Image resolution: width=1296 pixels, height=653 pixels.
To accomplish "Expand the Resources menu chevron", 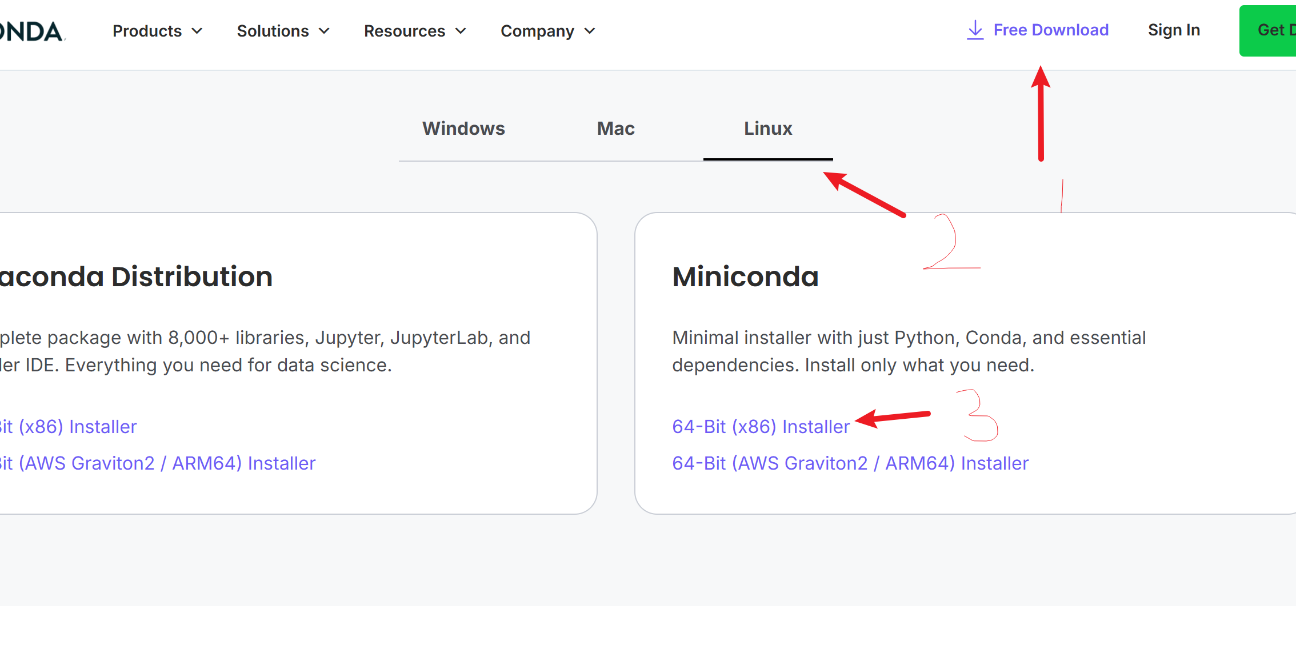I will pyautogui.click(x=461, y=31).
